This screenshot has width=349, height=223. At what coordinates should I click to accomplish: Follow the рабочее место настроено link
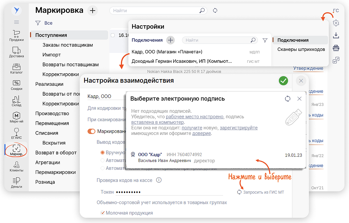click(x=194, y=117)
